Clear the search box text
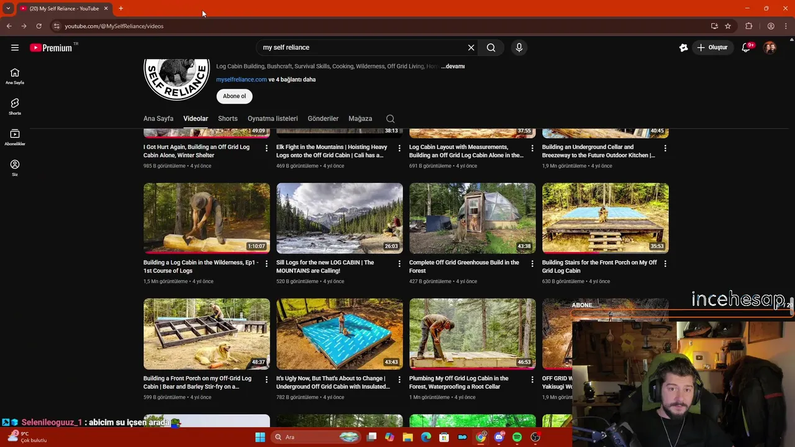The width and height of the screenshot is (795, 447). [x=471, y=47]
